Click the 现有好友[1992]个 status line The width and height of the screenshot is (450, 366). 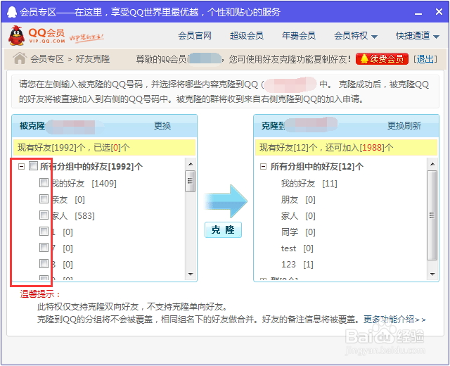[105, 147]
